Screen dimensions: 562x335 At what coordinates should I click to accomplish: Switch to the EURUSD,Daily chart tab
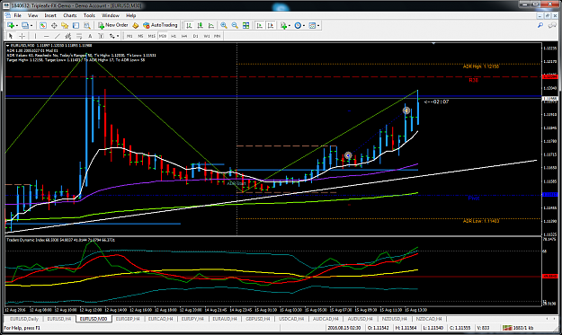coord(23,319)
